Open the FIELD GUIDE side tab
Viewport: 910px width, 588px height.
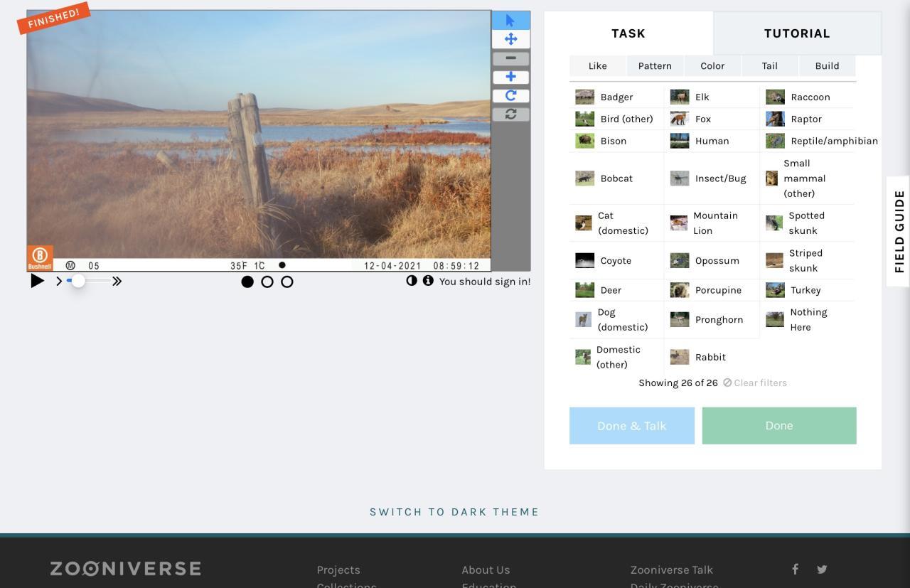coord(899,231)
